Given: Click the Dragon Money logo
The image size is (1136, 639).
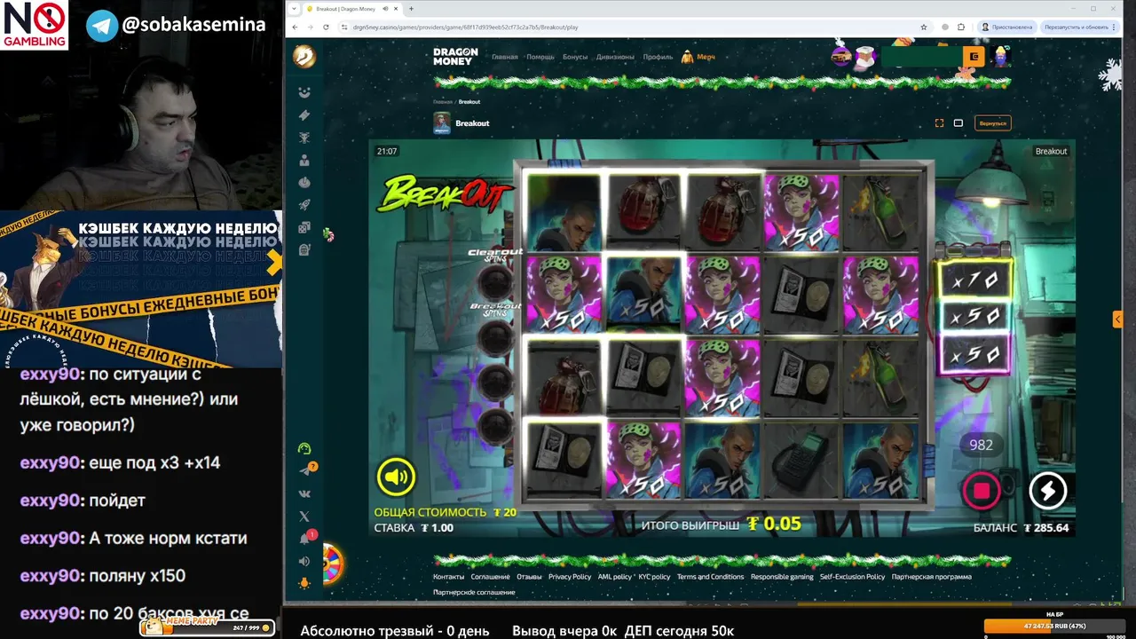Looking at the screenshot, I should pyautogui.click(x=455, y=57).
